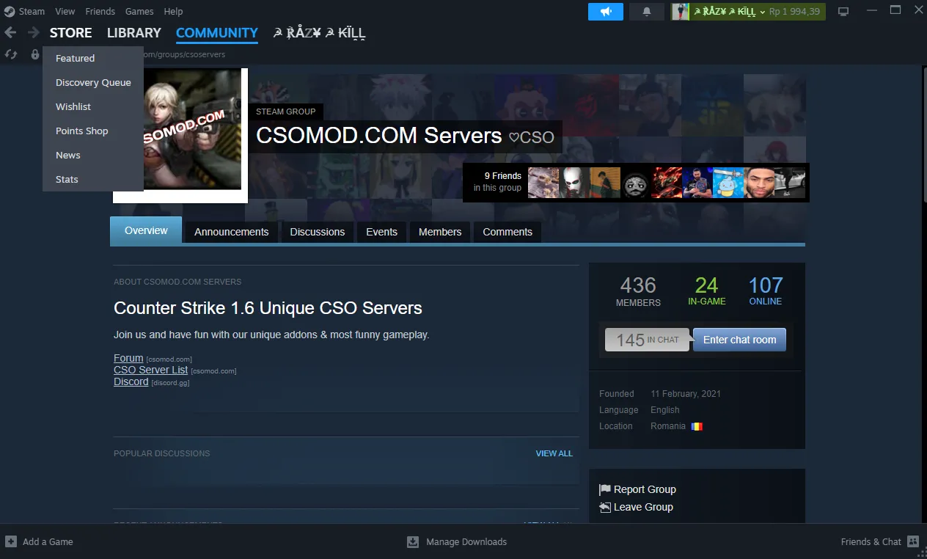
Task: Switch to the Discussions tab
Action: [x=318, y=232]
